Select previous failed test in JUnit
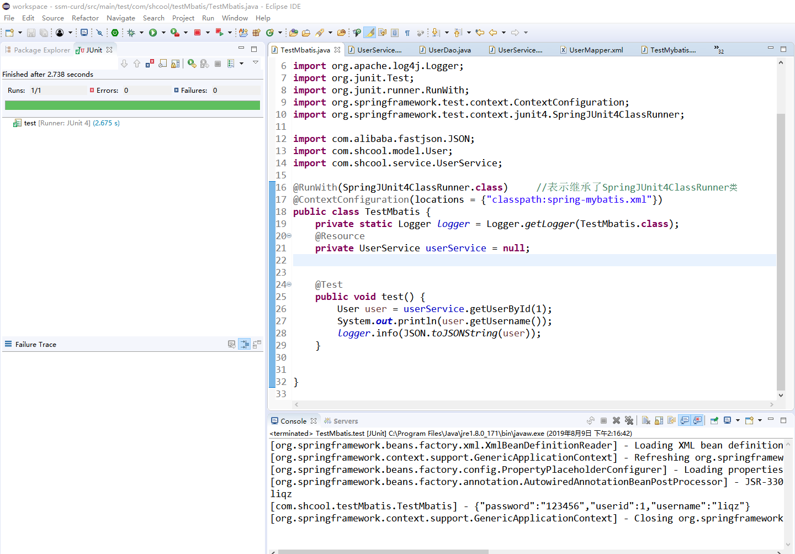Image resolution: width=795 pixels, height=554 pixels. click(137, 64)
